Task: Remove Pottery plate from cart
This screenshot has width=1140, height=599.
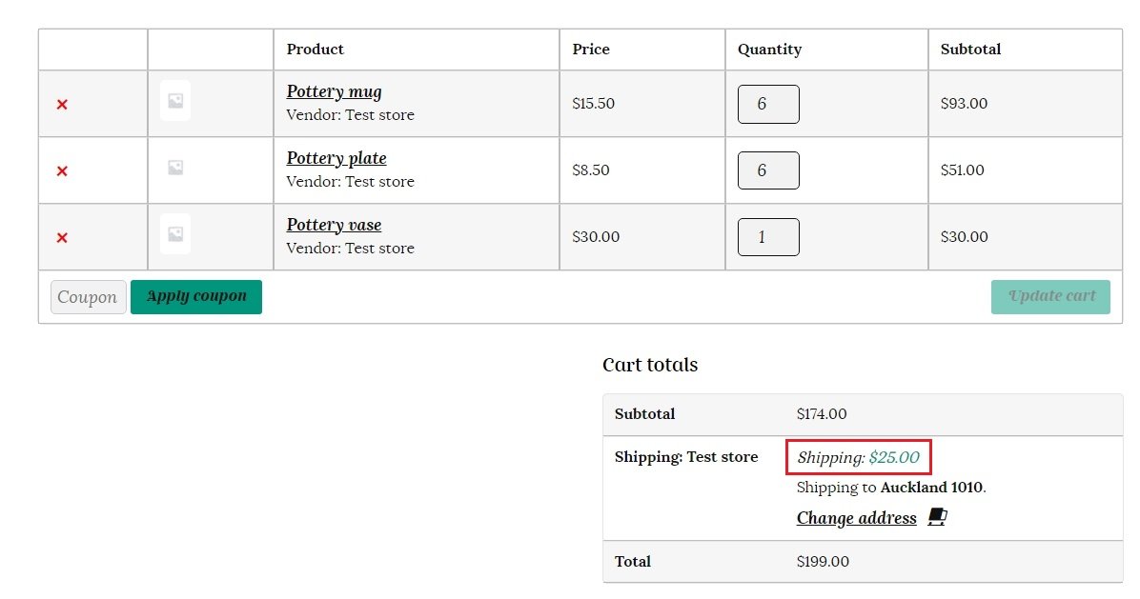Action: [62, 171]
